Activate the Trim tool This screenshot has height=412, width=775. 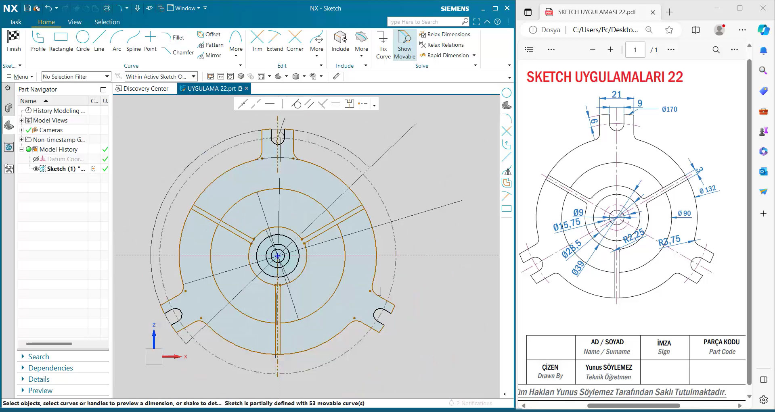click(x=257, y=40)
